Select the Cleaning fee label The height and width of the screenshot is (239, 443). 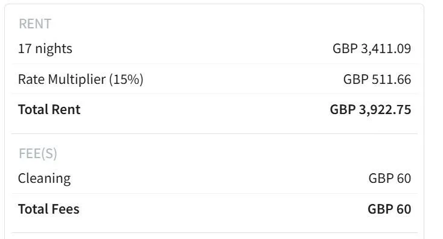coord(44,179)
